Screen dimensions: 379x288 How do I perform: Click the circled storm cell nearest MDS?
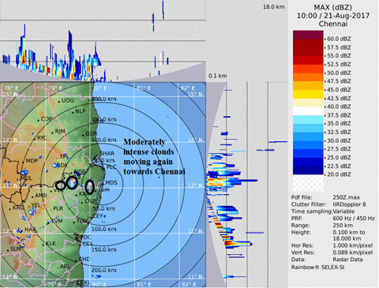pyautogui.click(x=90, y=187)
